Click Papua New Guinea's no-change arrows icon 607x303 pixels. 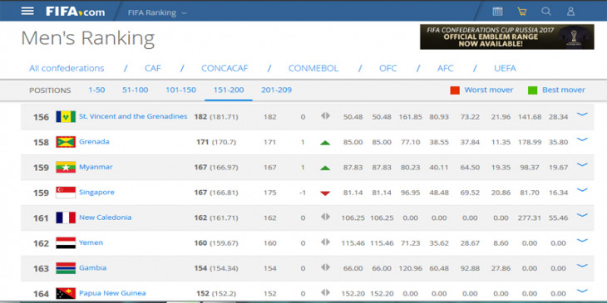[x=325, y=292]
